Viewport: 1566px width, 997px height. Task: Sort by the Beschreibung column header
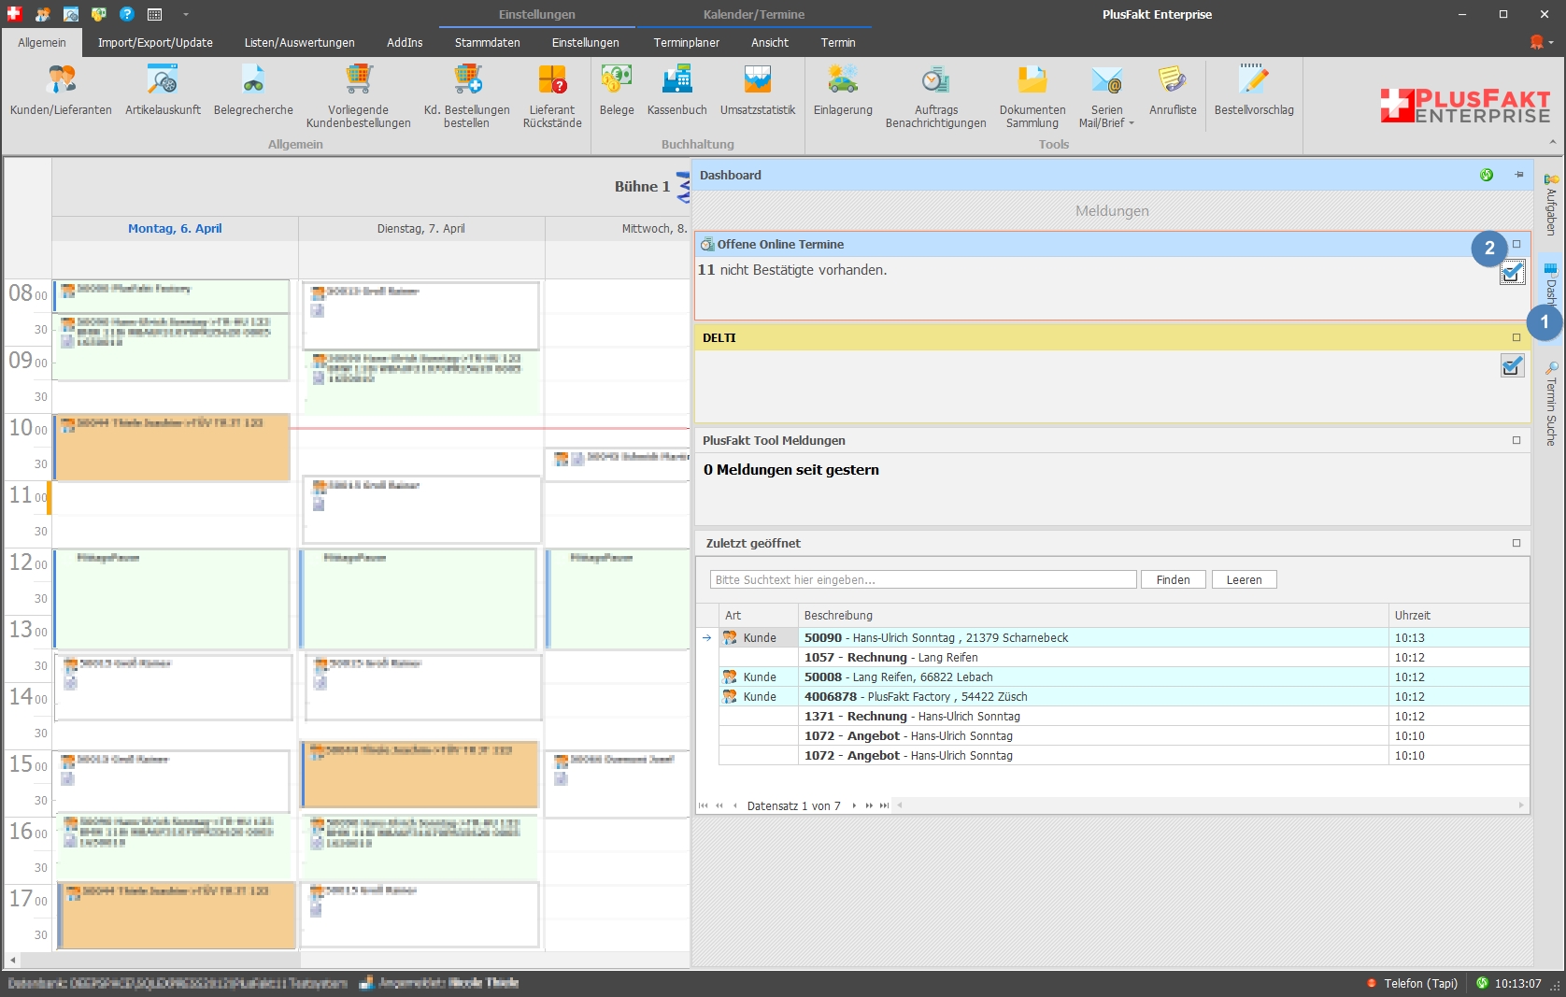coord(1093,615)
